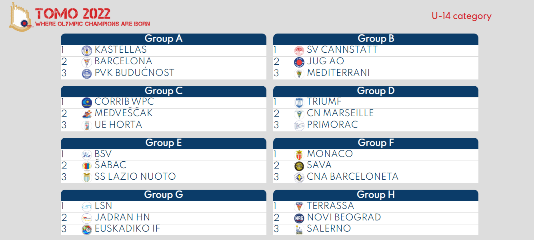
Task: Click the Novi Beograd team logo
Action: (x=299, y=218)
